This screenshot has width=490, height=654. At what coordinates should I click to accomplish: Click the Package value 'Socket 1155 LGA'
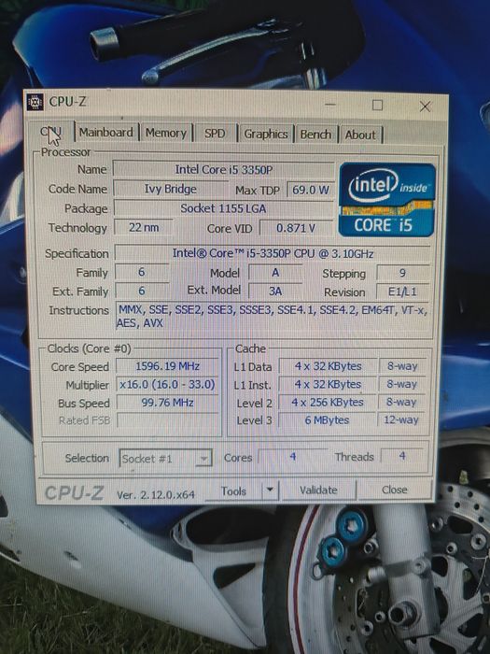tap(224, 208)
